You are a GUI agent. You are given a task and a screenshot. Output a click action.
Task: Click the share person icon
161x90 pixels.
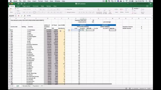[151, 4]
